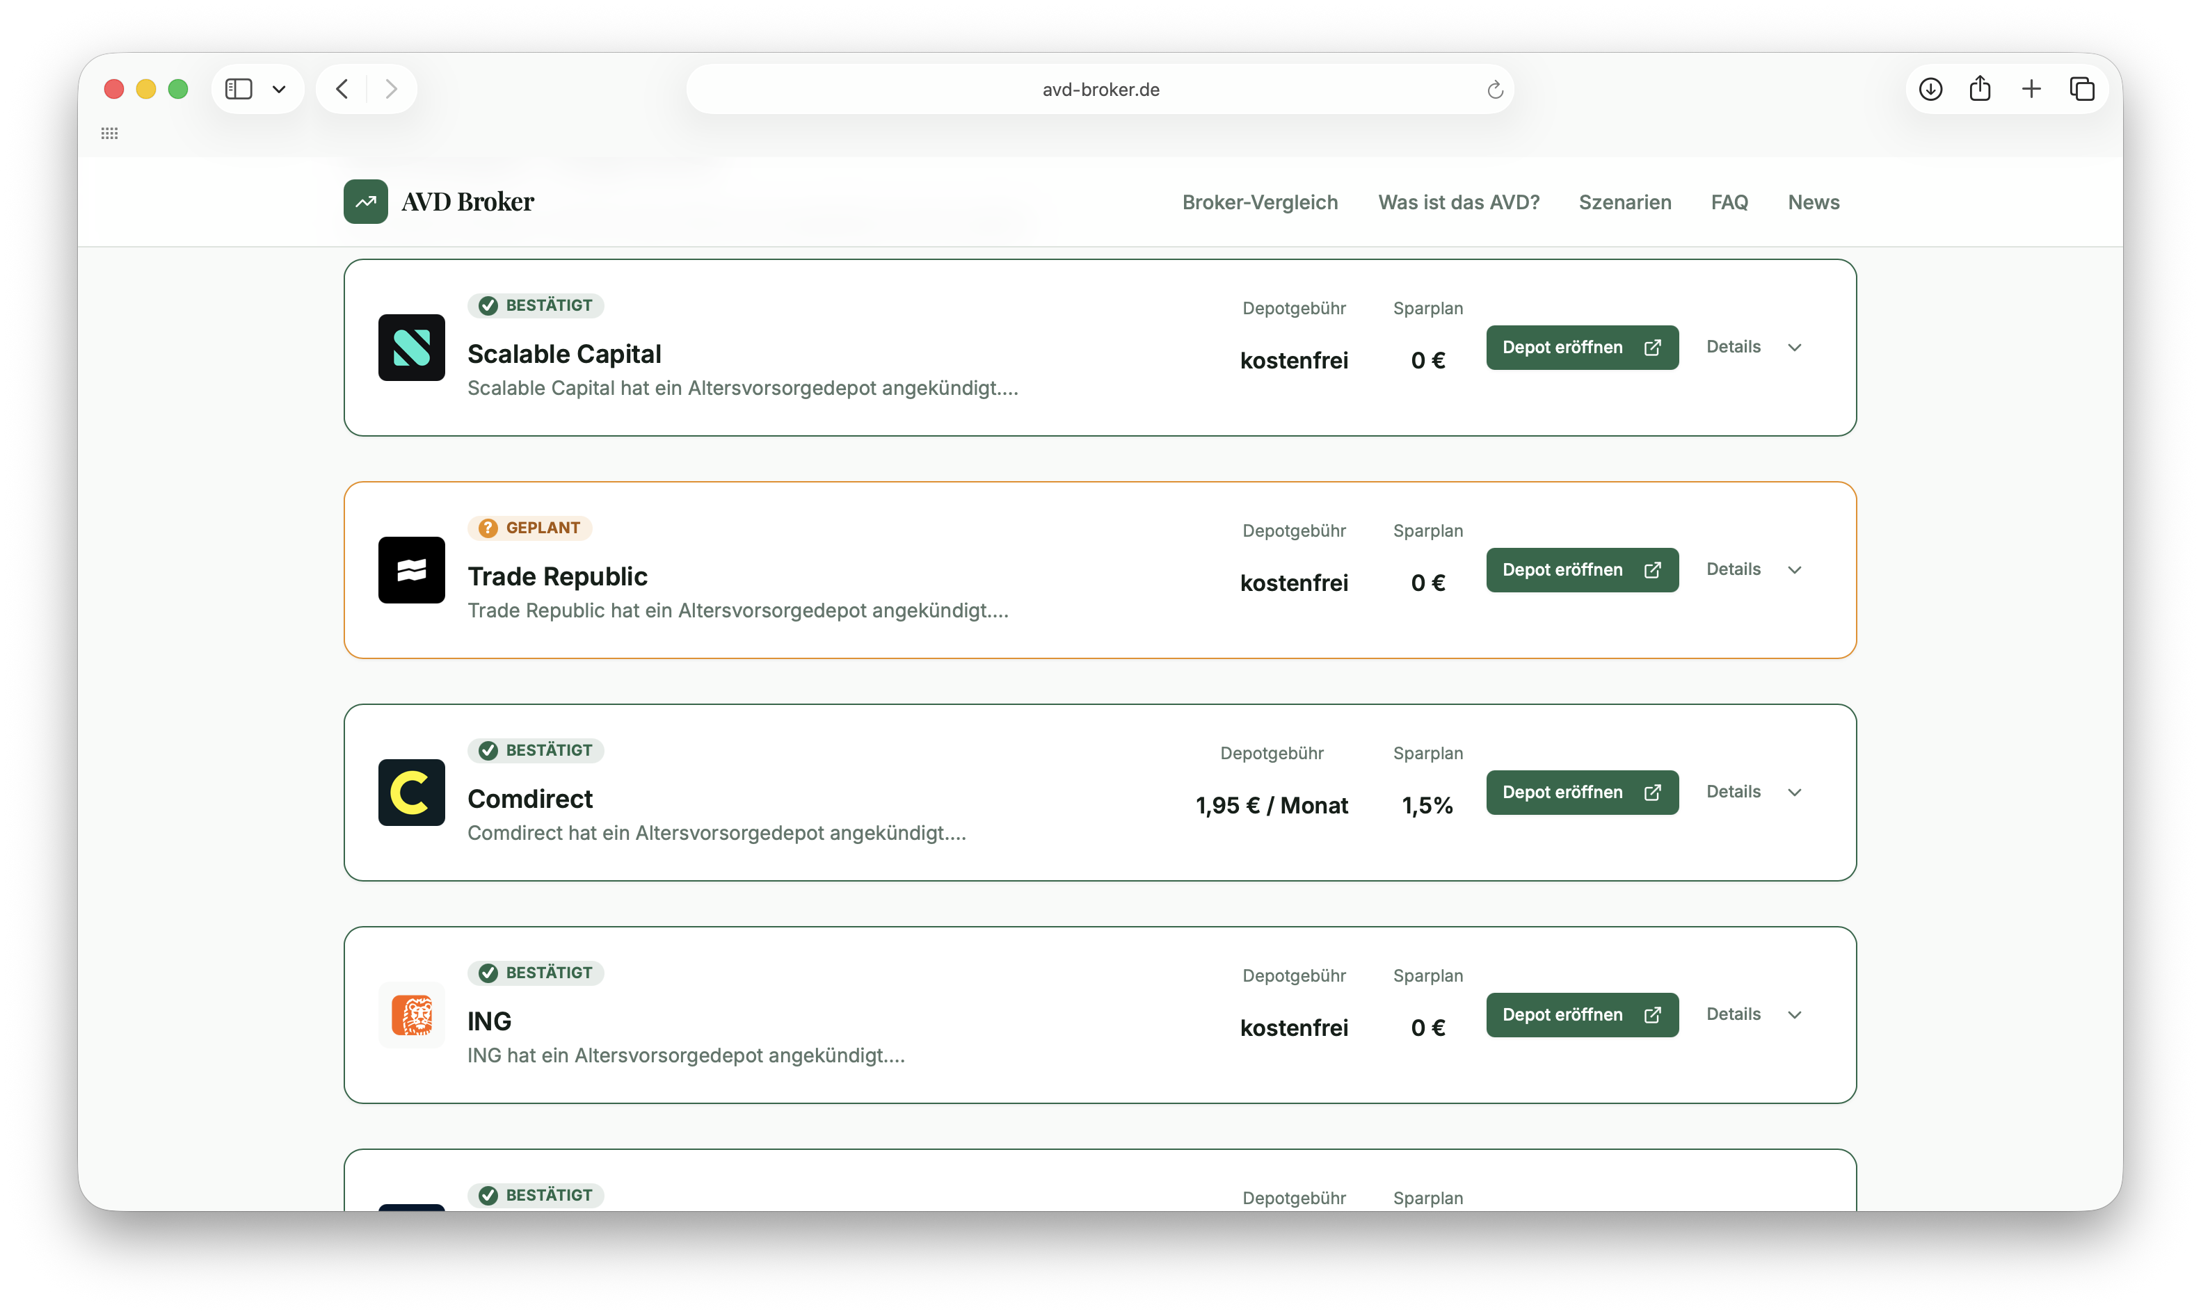Click ING's kostenfrei Depotgebühr value
Viewport: 2201px width, 1314px height.
click(x=1293, y=1028)
